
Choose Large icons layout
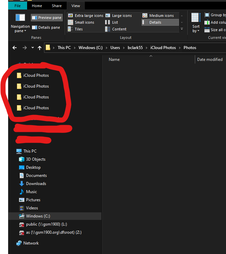[119, 16]
